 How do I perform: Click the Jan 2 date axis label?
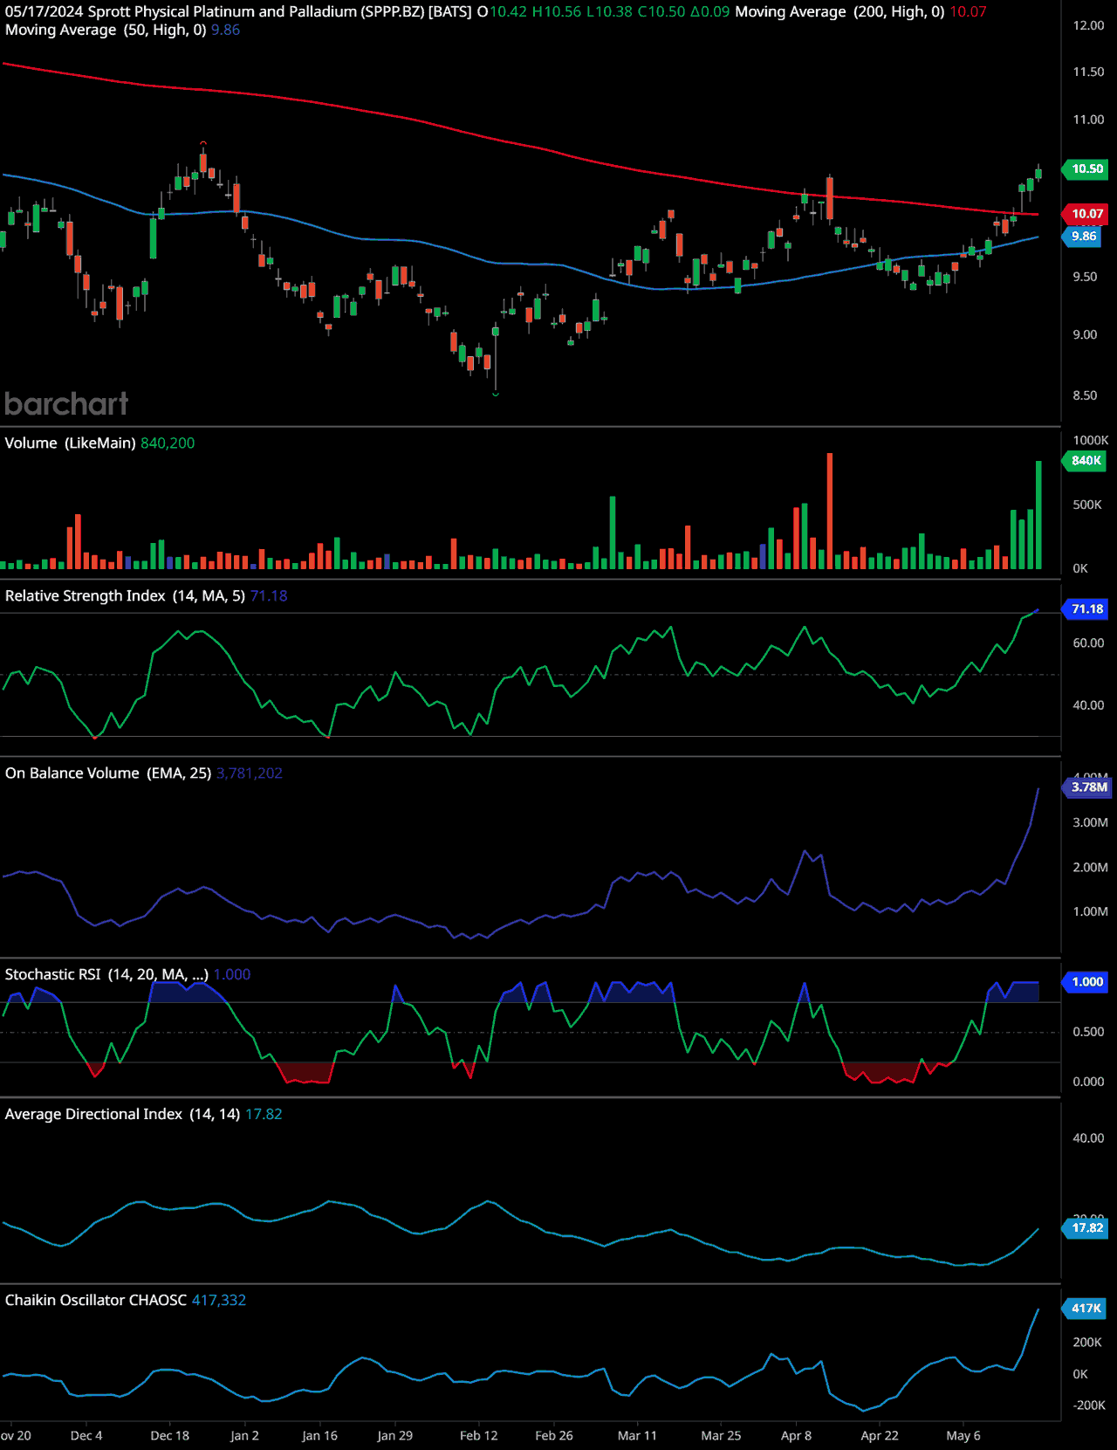(244, 1435)
